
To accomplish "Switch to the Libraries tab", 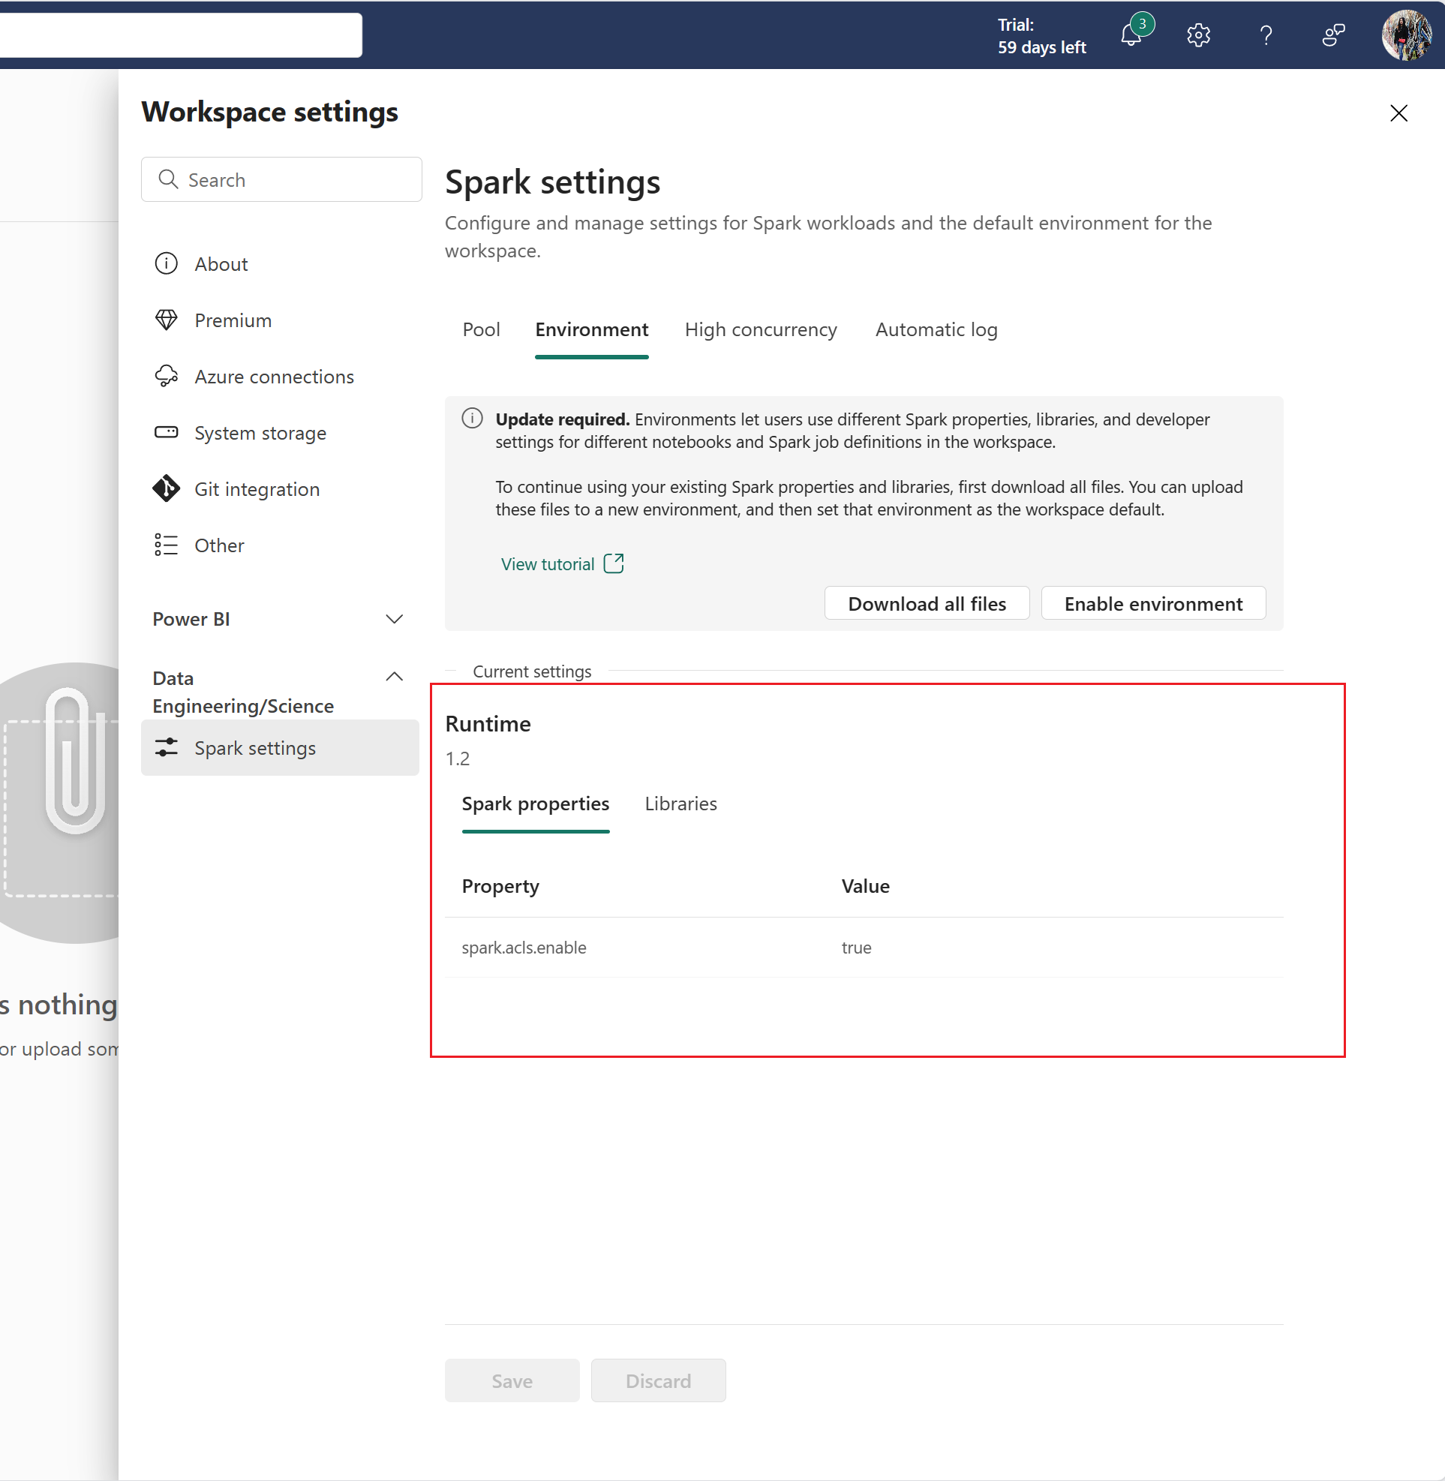I will coord(680,804).
